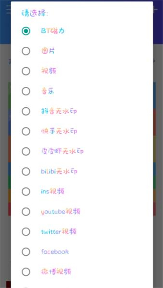Image resolution: width=163 pixels, height=288 pixels.
Task: Tap the 微博视频 radio circle
Action: pyautogui.click(x=26, y=272)
